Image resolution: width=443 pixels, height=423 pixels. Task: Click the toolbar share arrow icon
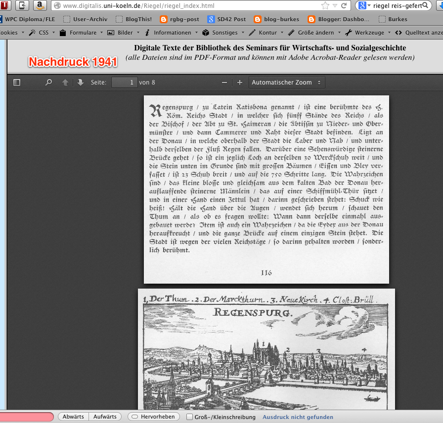click(x=22, y=5)
